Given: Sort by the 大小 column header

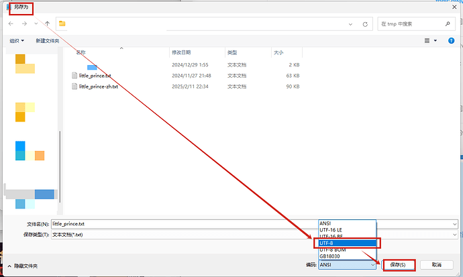Looking at the screenshot, I should coord(278,52).
